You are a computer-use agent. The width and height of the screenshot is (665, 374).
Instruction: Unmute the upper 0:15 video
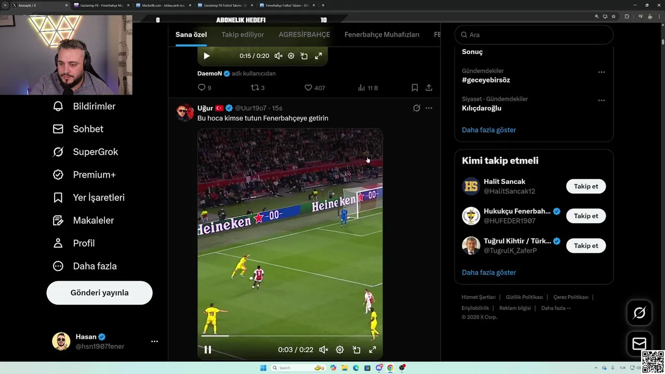(x=278, y=56)
